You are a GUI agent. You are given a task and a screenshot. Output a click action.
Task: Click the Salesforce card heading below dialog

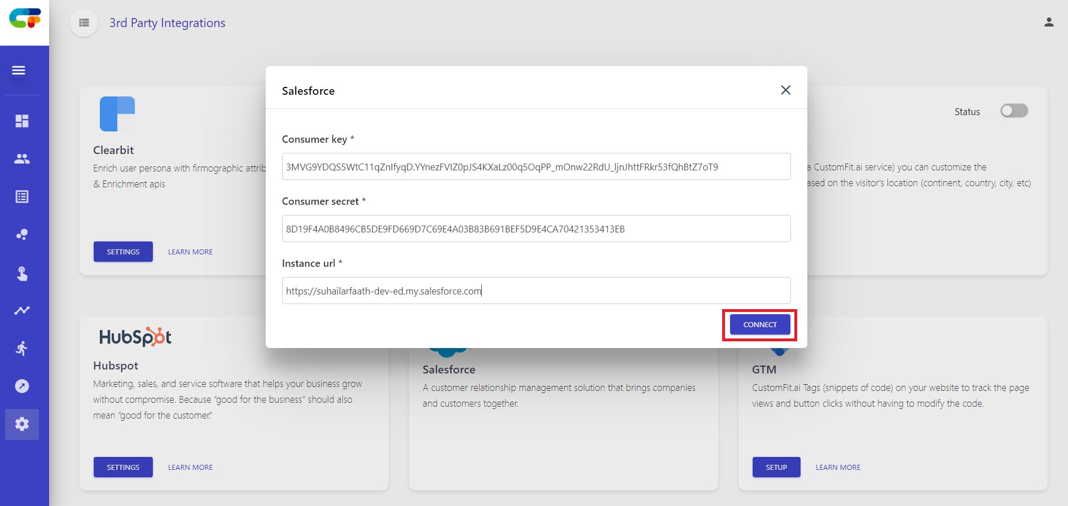(449, 369)
